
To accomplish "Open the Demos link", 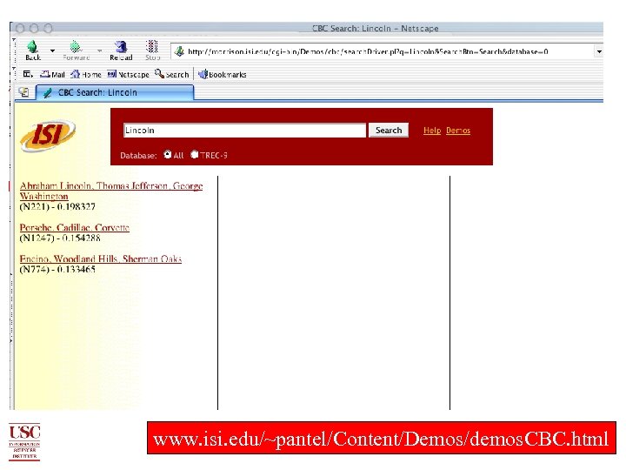I will point(458,131).
